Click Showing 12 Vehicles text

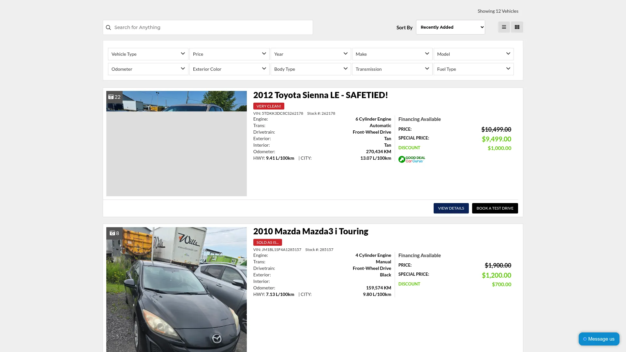click(x=498, y=11)
